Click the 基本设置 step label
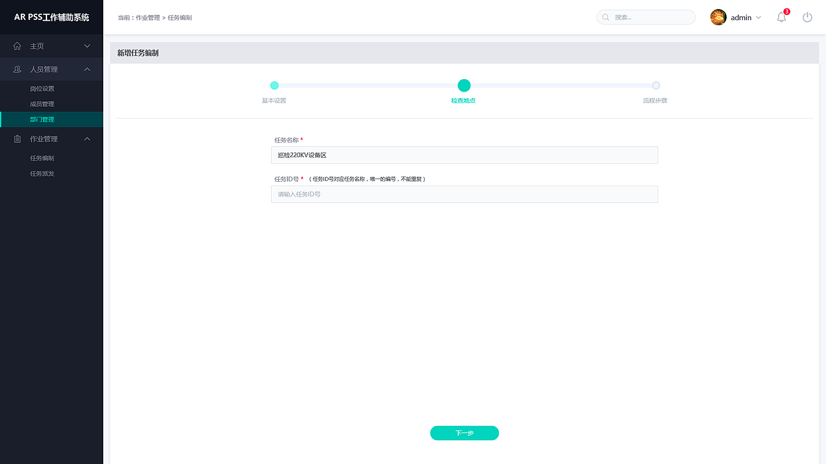Screen dimensions: 826x464 pos(274,101)
